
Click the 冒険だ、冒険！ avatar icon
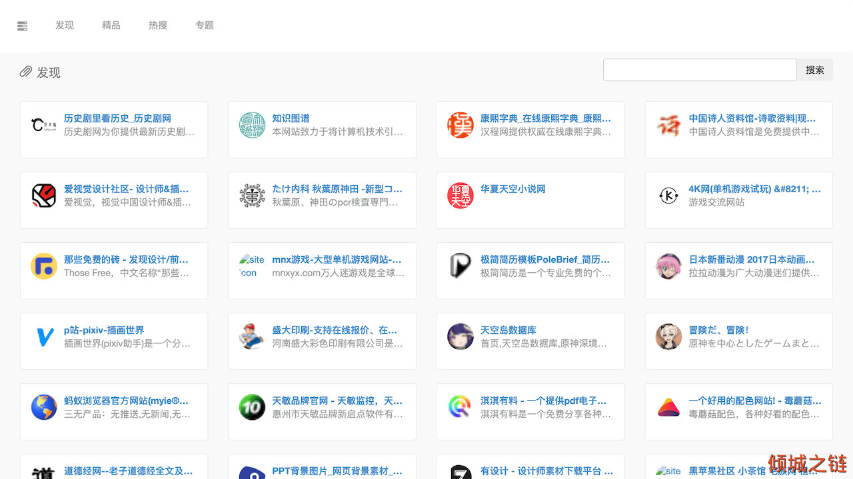(x=669, y=337)
